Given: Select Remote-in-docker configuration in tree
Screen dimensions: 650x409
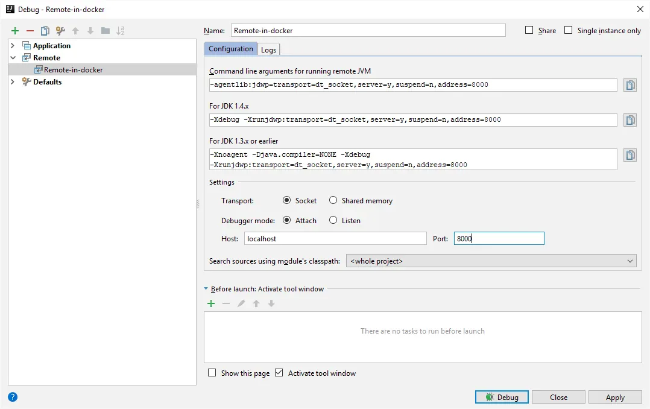Looking at the screenshot, I should pyautogui.click(x=102, y=70).
